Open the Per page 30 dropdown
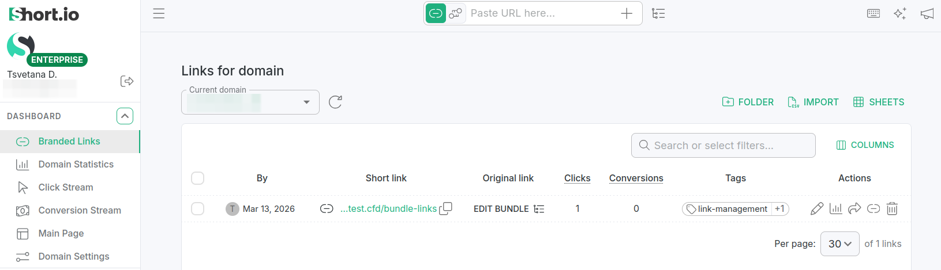This screenshot has width=941, height=270. coord(839,244)
